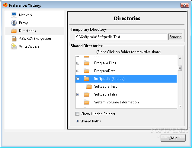Select the Softpedia Test subfolder
Viewport: 192px width, 148px height.
tap(126, 87)
